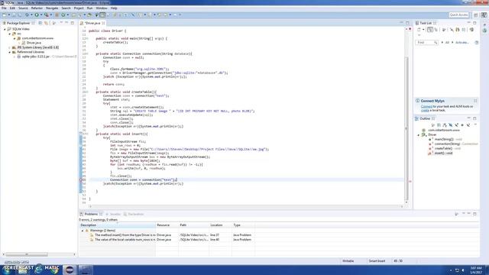Image resolution: width=489 pixels, height=275 pixels.
Task: Click the Debug toolbar icon
Action: point(28,15)
